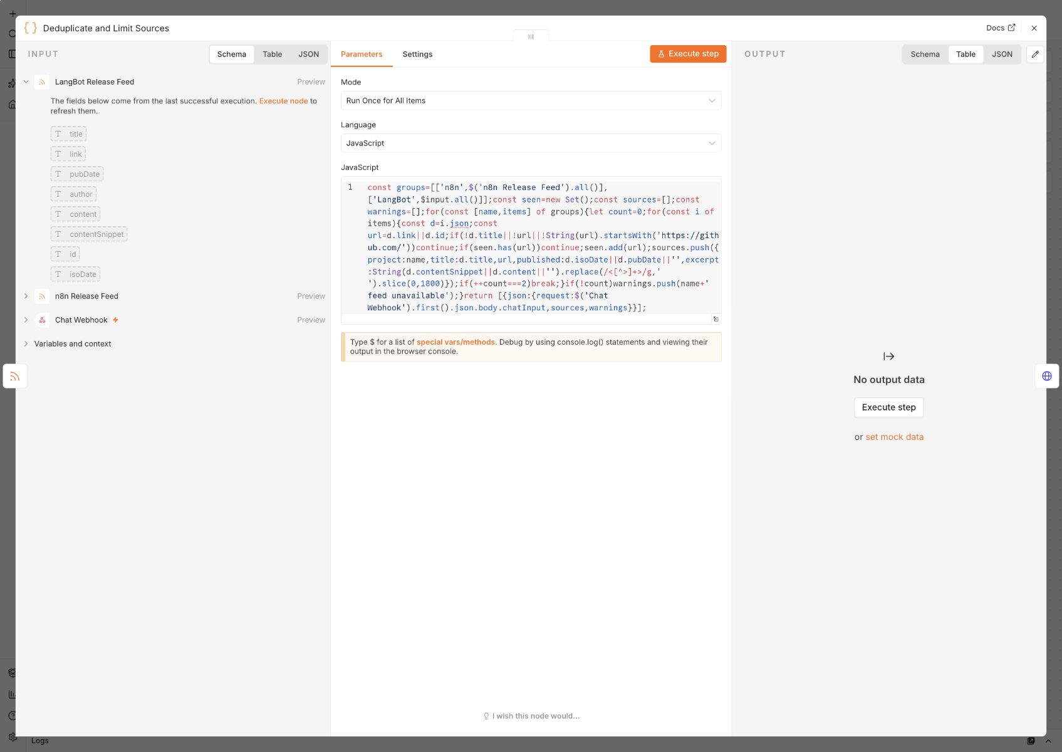Click Execute step in the output panel
The image size is (1062, 752).
[x=888, y=407]
